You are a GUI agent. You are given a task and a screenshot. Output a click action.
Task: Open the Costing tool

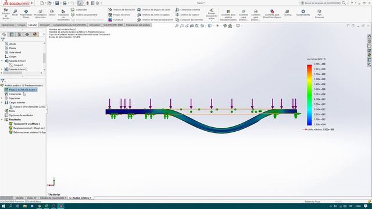pos(287,13)
